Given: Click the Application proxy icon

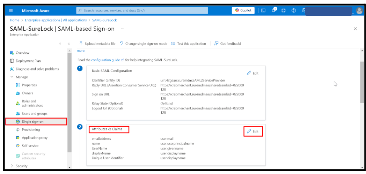Looking at the screenshot, I should (x=18, y=138).
